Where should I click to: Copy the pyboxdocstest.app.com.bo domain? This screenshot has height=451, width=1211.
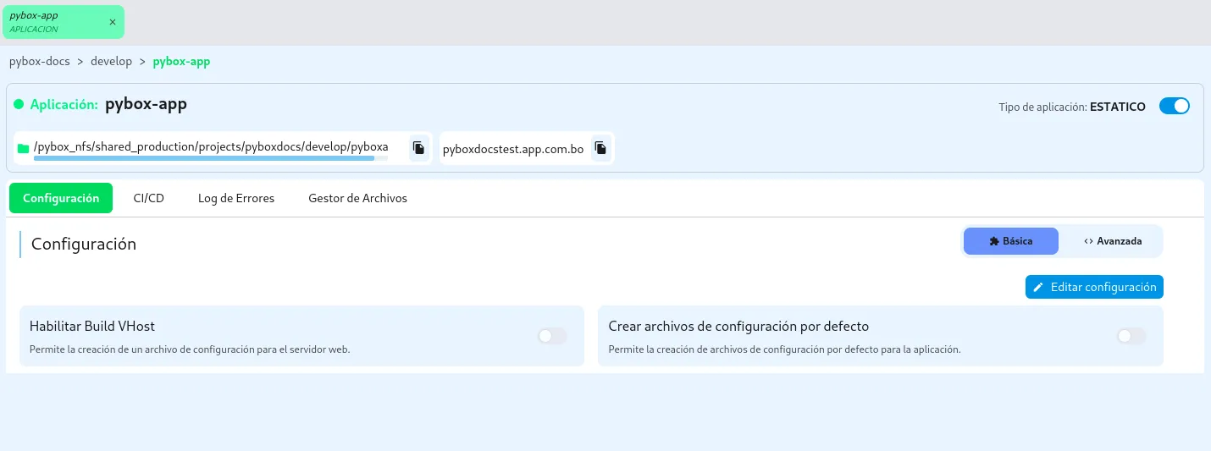(600, 148)
